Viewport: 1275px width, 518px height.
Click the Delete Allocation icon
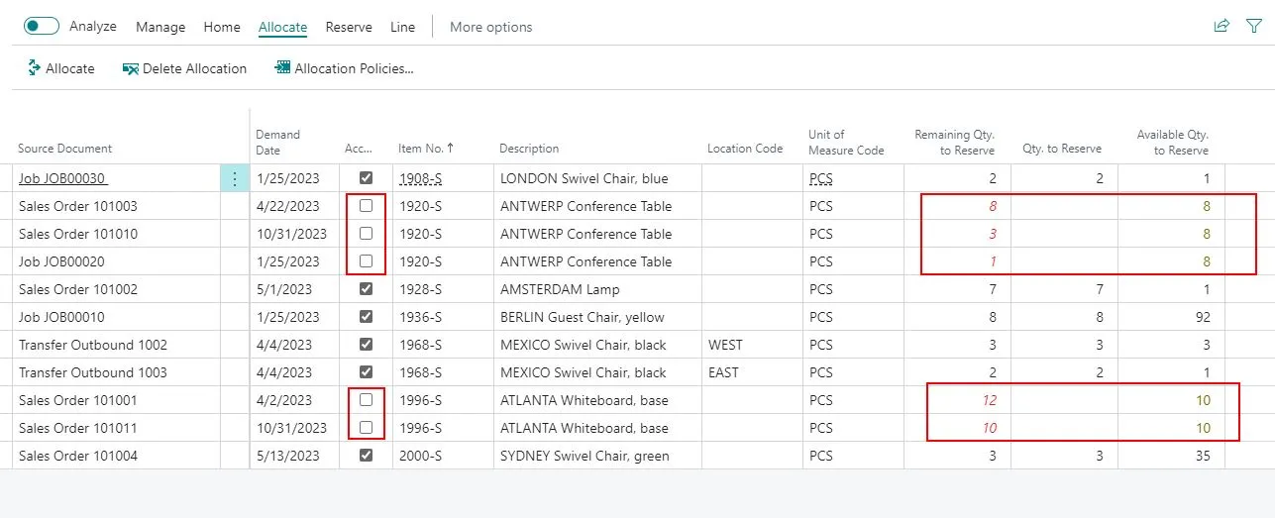[130, 68]
